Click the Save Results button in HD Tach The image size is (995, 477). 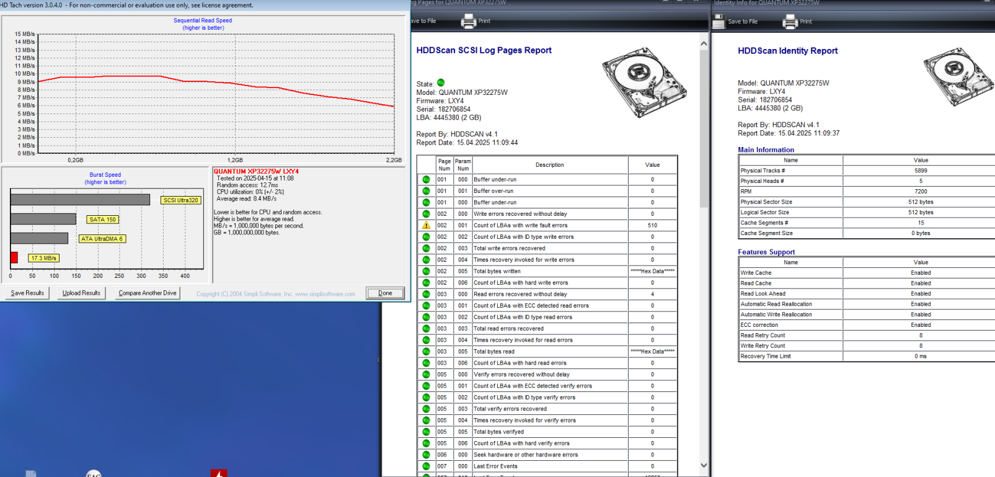click(27, 293)
